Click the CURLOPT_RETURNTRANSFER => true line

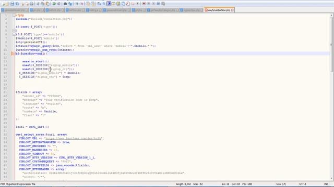pos(44,142)
